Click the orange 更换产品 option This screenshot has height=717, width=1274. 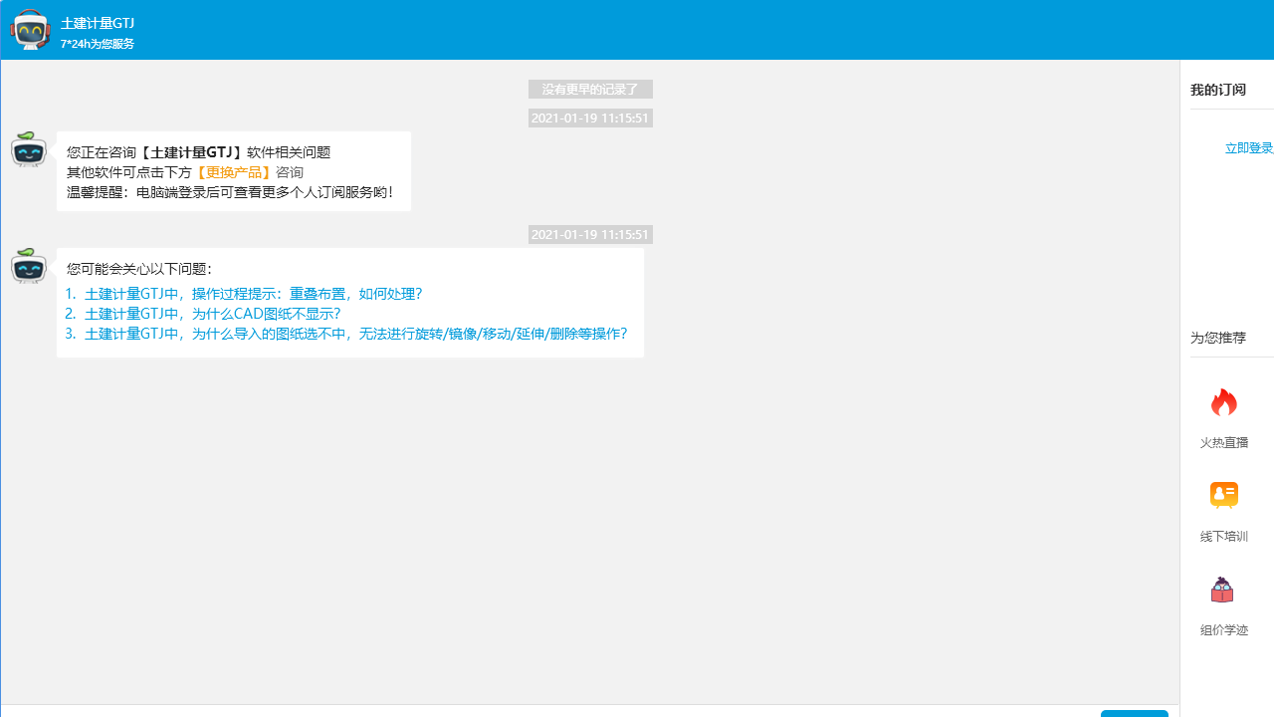[x=233, y=171]
